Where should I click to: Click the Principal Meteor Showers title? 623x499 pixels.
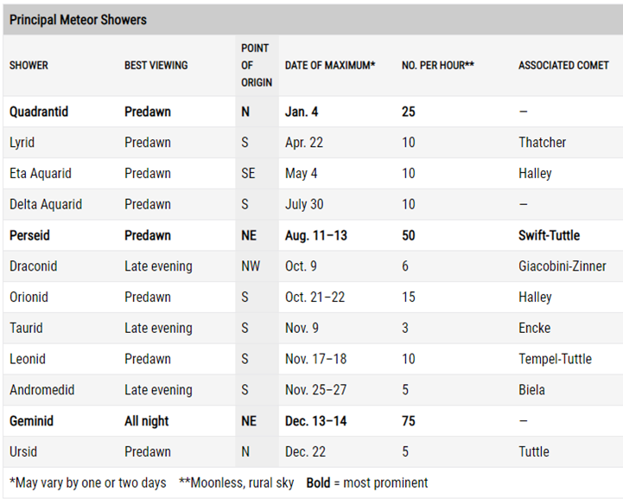[78, 20]
